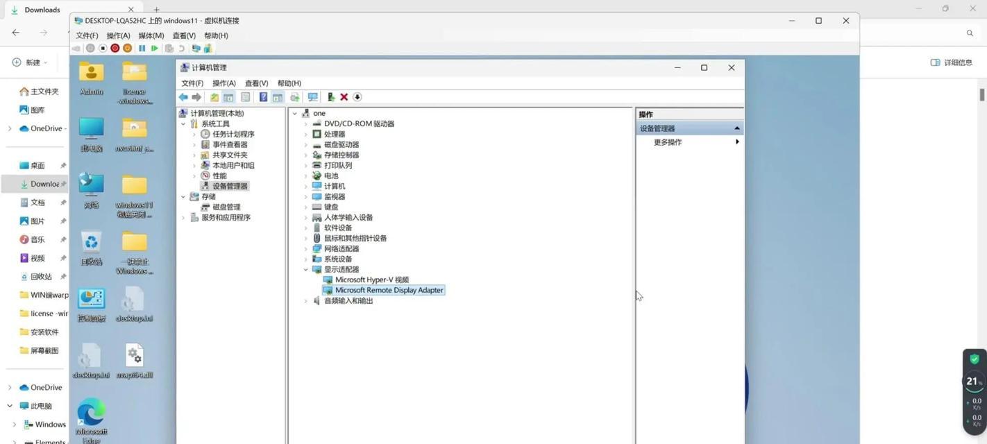This screenshot has width=987, height=444.
Task: Open 查看(V) menu in Computer Management
Action: pos(256,83)
